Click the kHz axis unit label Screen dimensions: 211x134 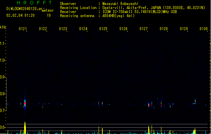pyautogui.click(x=3, y=27)
